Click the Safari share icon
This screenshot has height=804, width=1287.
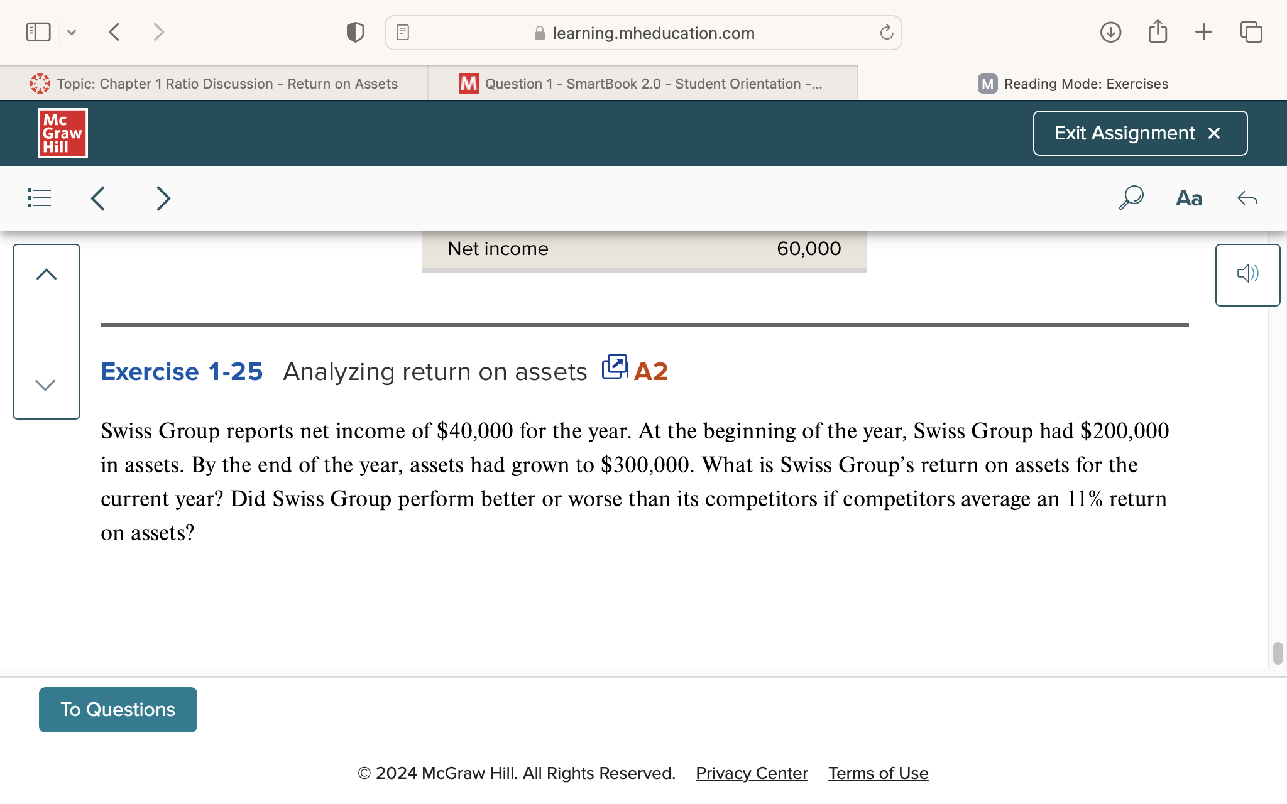[1158, 32]
